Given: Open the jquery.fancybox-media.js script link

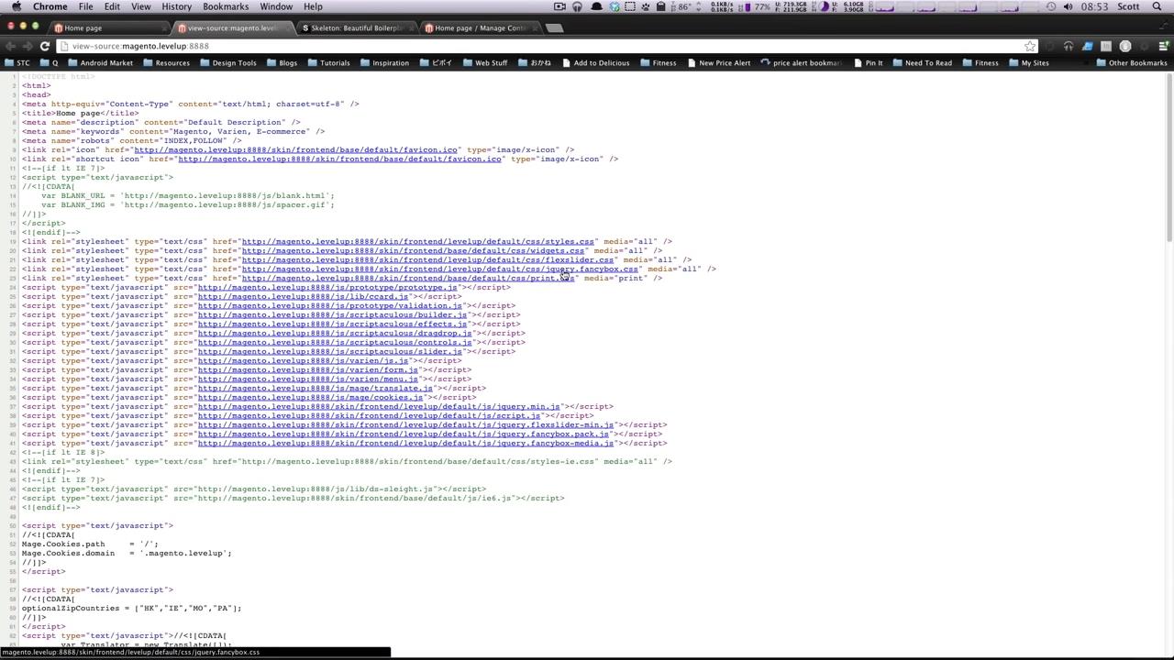Looking at the screenshot, I should tap(405, 443).
